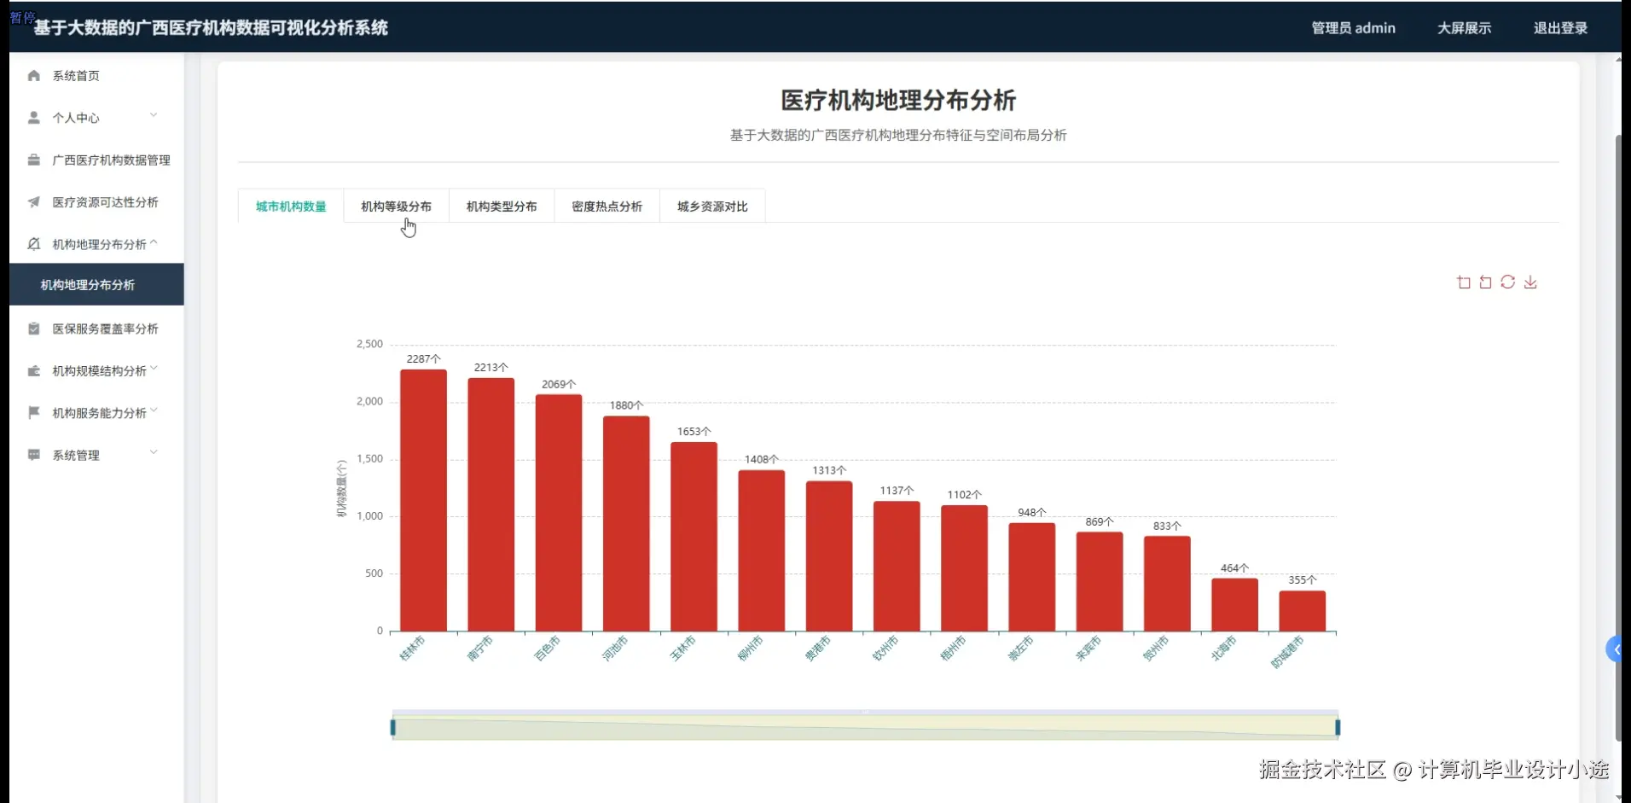Image resolution: width=1631 pixels, height=803 pixels.
Task: Click the briefcase icon for 广西医疗机构数据管理
Action: click(33, 160)
